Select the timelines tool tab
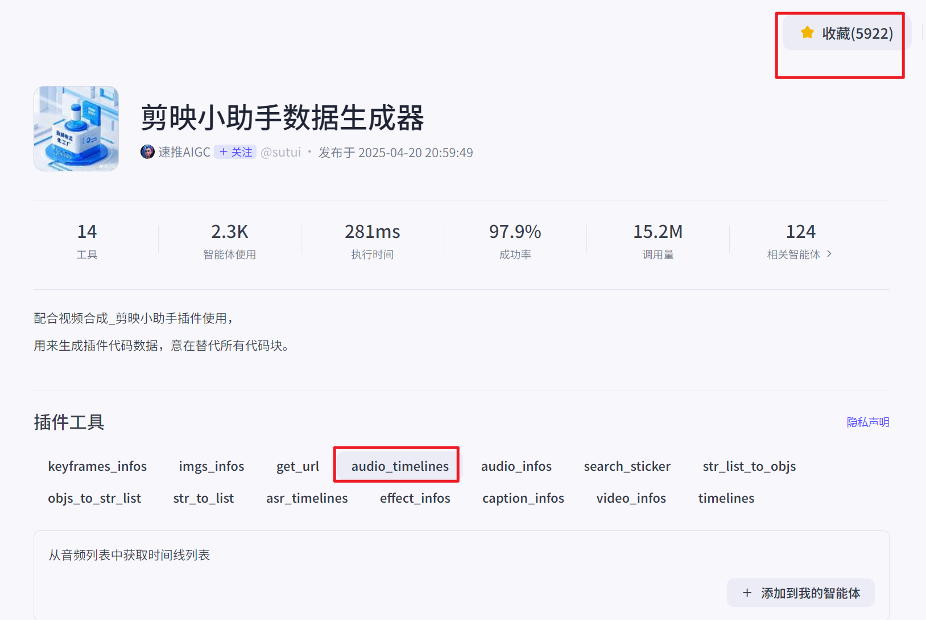 pyautogui.click(x=726, y=498)
